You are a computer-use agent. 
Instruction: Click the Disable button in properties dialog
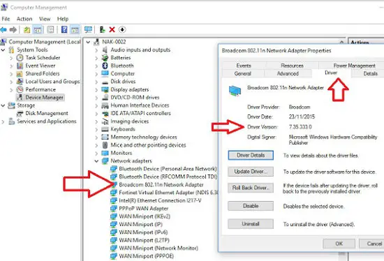point(251,206)
